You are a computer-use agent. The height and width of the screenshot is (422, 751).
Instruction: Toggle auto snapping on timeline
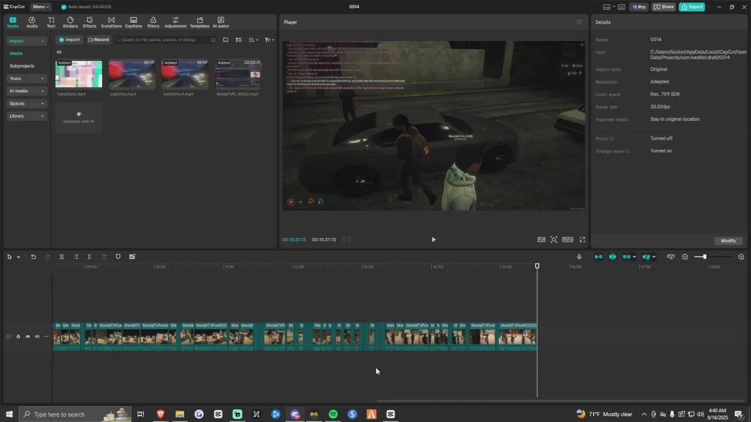click(613, 257)
